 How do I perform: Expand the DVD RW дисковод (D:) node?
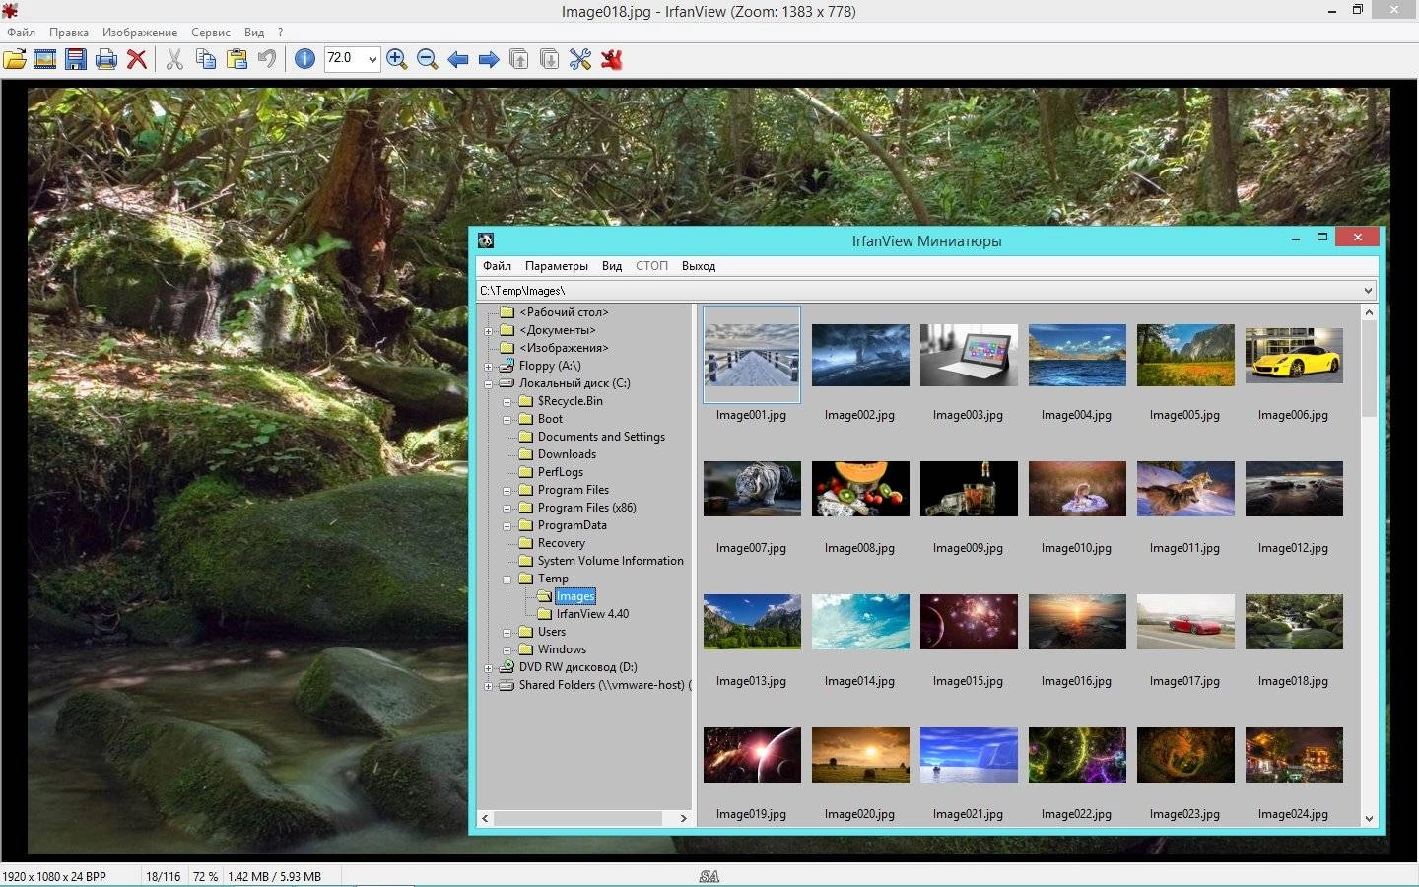click(x=489, y=667)
